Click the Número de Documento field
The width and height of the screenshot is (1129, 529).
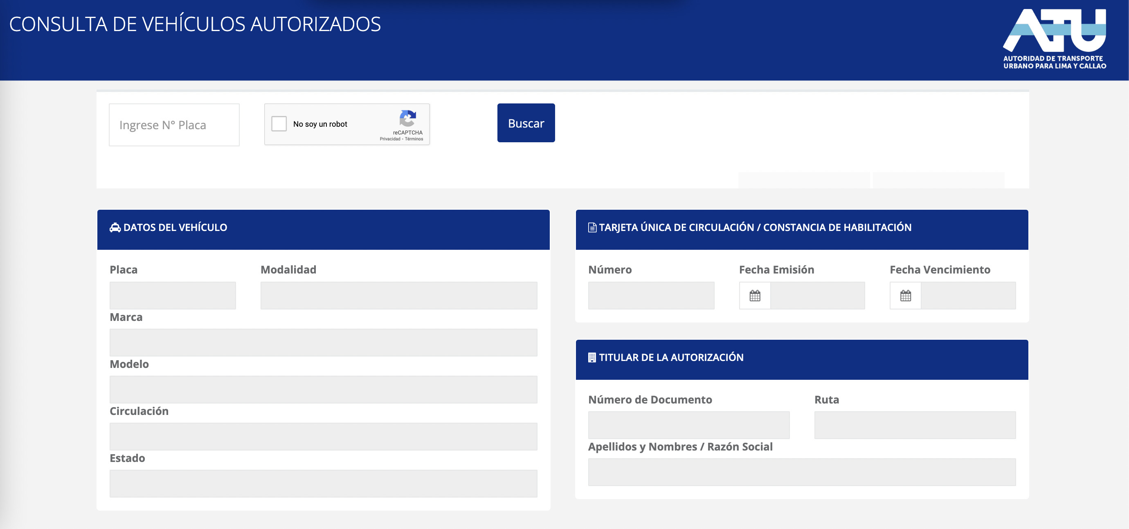click(688, 425)
